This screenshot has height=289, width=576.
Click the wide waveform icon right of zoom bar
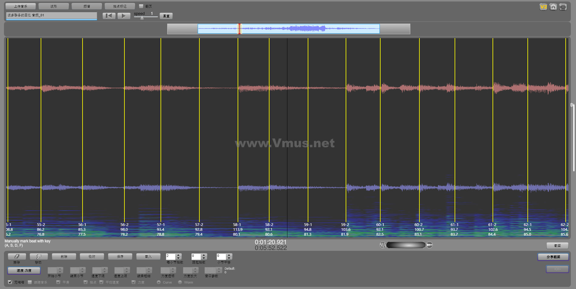click(430, 245)
